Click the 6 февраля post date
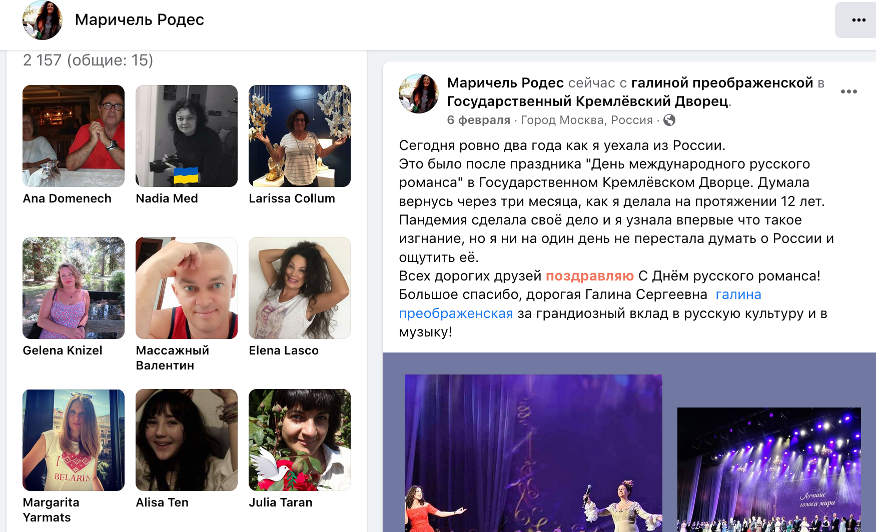876x532 pixels. [478, 120]
